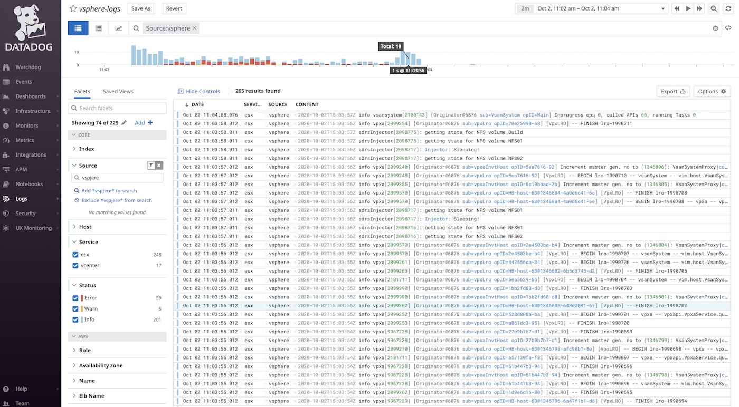
Task: Toggle Info status checkbox
Action: click(75, 320)
